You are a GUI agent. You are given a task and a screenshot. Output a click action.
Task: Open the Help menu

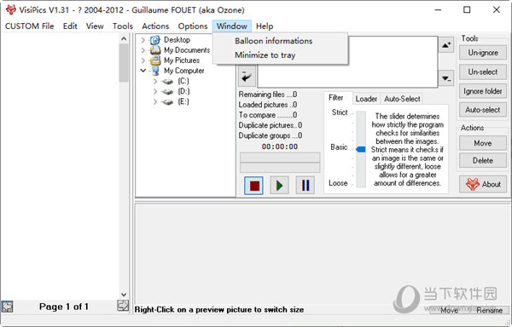point(265,26)
